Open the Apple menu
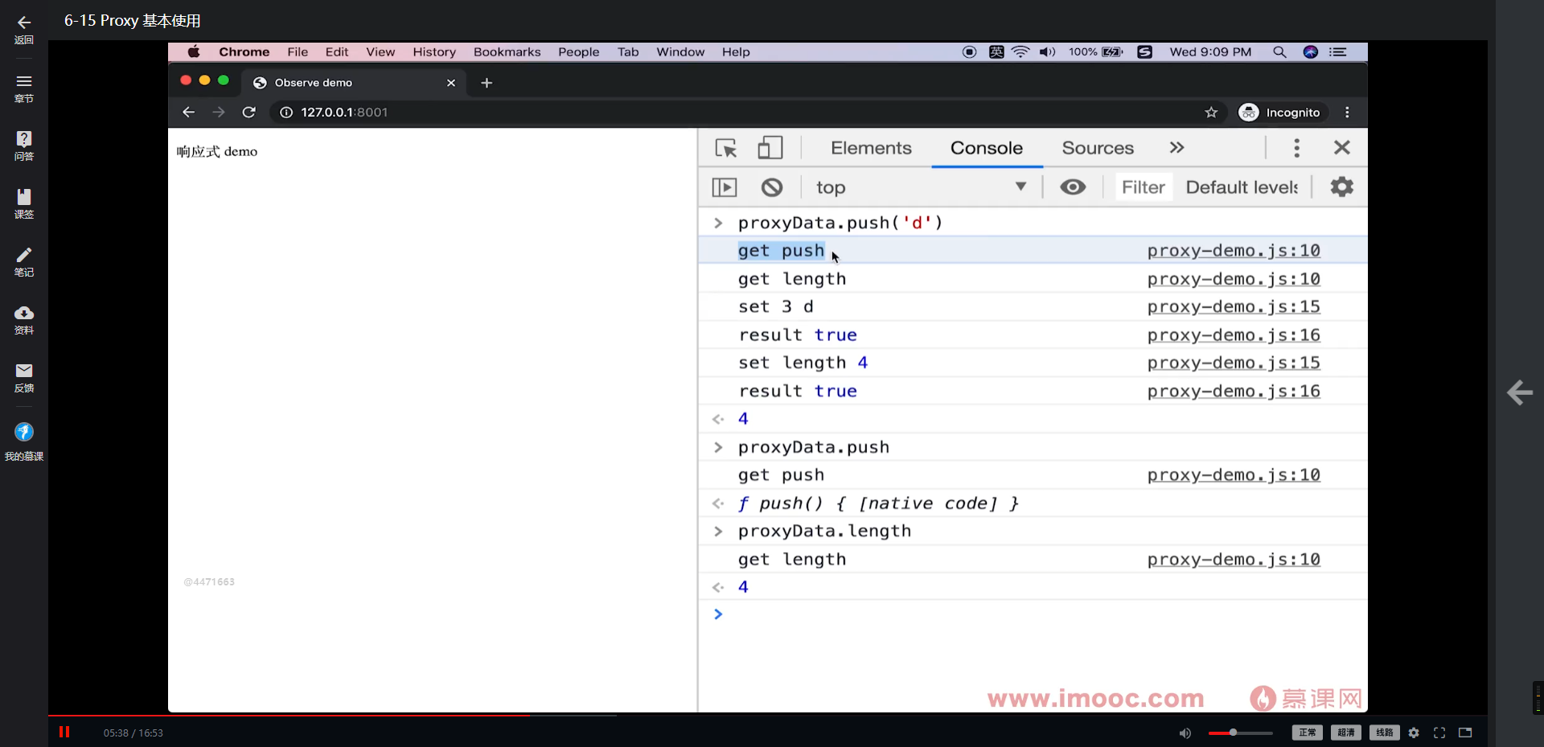Viewport: 1544px width, 747px height. tap(194, 51)
